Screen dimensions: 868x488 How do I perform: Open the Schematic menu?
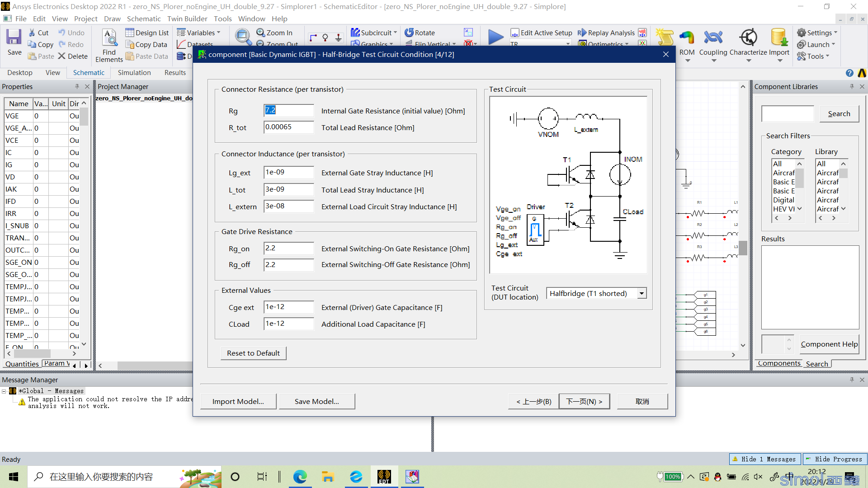coord(144,19)
